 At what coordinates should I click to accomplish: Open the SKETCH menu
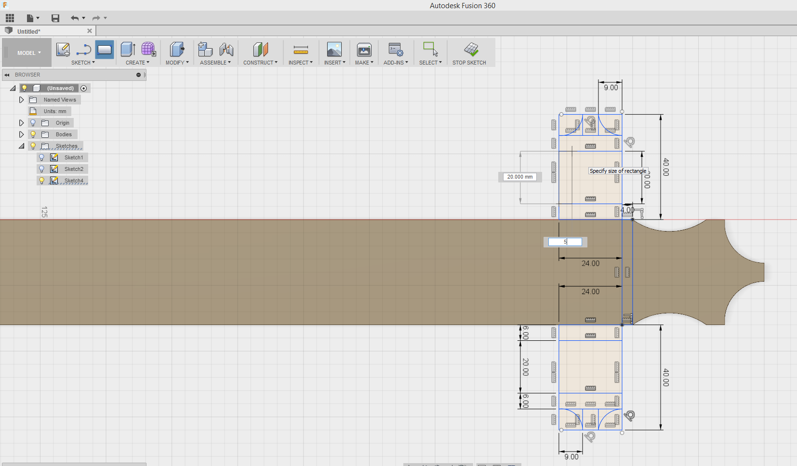click(83, 63)
